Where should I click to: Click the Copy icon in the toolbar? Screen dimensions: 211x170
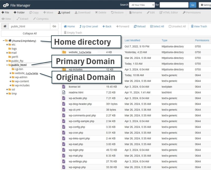(x=34, y=12)
